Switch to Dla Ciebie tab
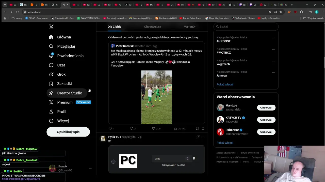325x182 pixels. [x=115, y=27]
